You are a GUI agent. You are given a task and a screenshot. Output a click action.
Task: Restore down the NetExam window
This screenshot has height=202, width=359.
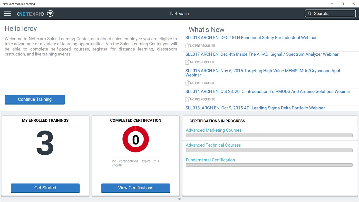click(x=343, y=4)
